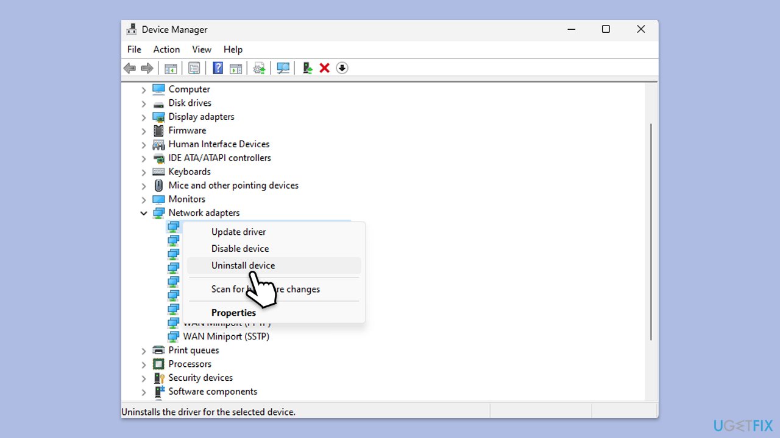Viewport: 780px width, 438px height.
Task: Click the Human Interface Devices icon
Action: 158,144
